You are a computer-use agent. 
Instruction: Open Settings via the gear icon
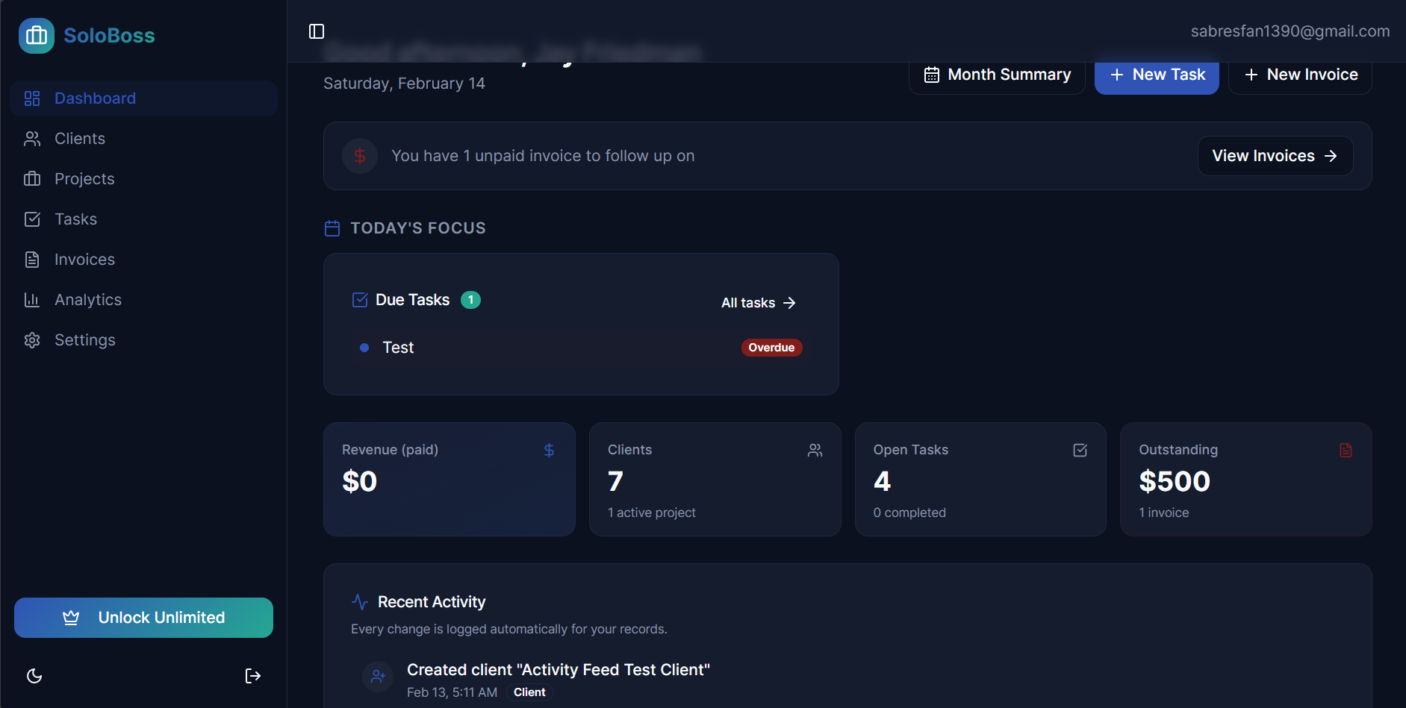(32, 339)
